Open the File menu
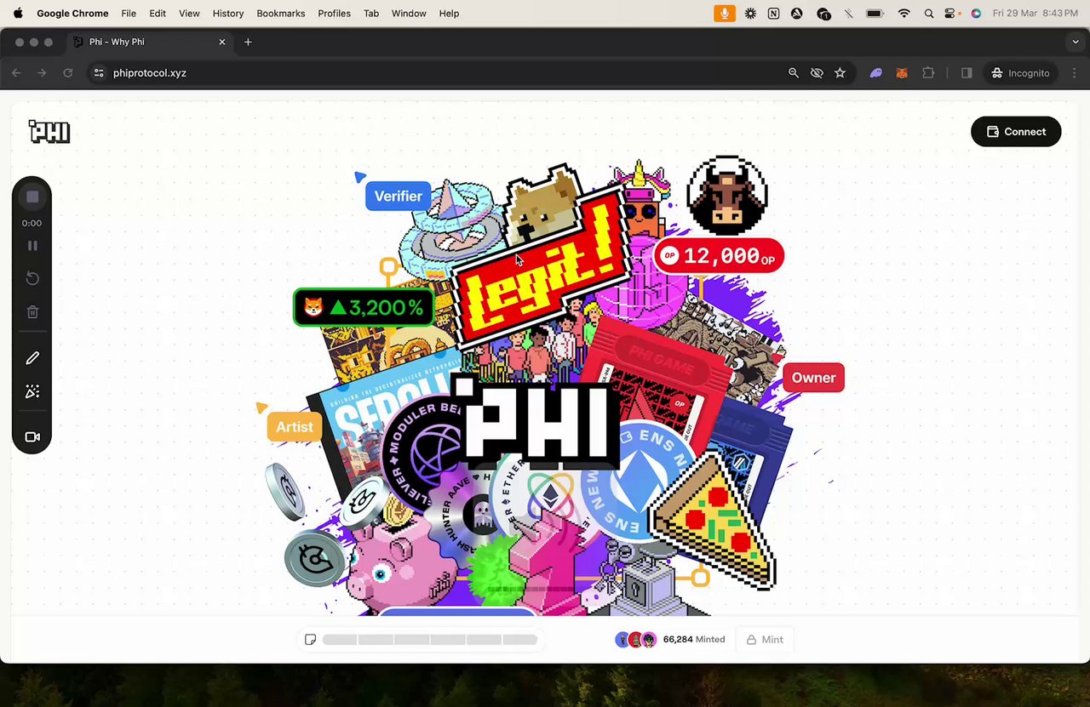This screenshot has width=1090, height=707. tap(129, 14)
